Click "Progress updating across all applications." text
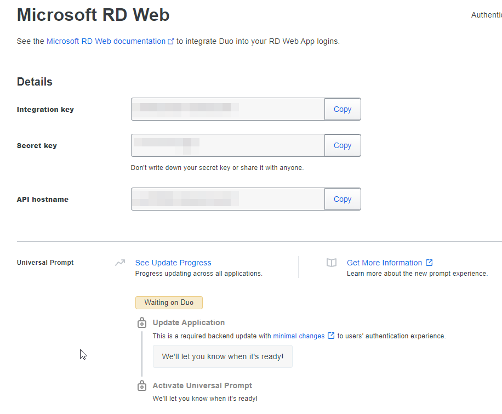 [x=199, y=274]
